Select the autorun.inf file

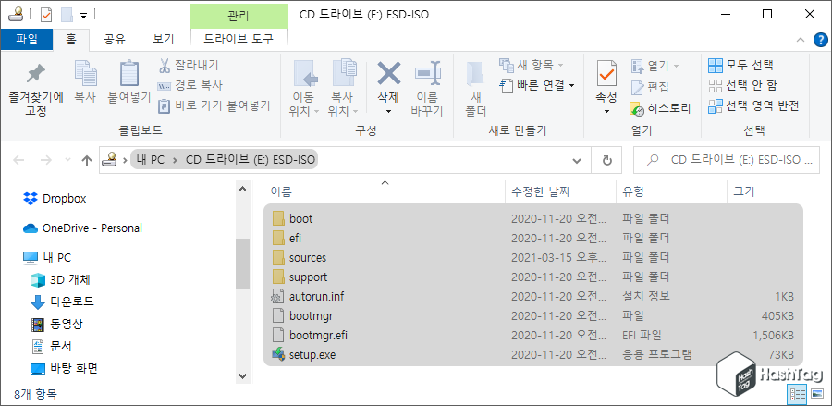[x=533, y=296]
